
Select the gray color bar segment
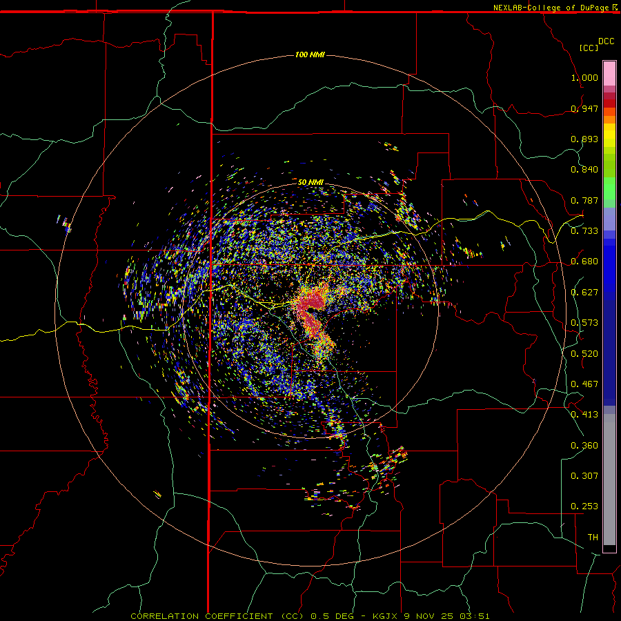tap(609, 480)
